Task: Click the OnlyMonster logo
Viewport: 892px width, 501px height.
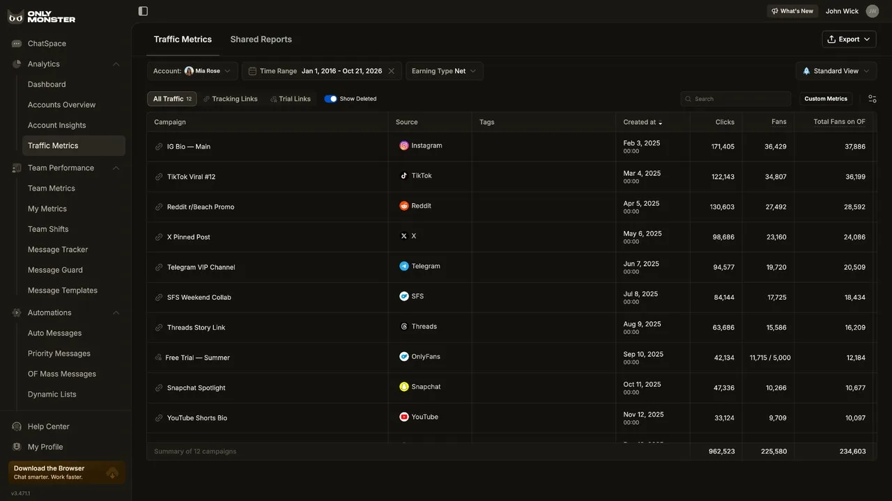Action: coord(41,17)
